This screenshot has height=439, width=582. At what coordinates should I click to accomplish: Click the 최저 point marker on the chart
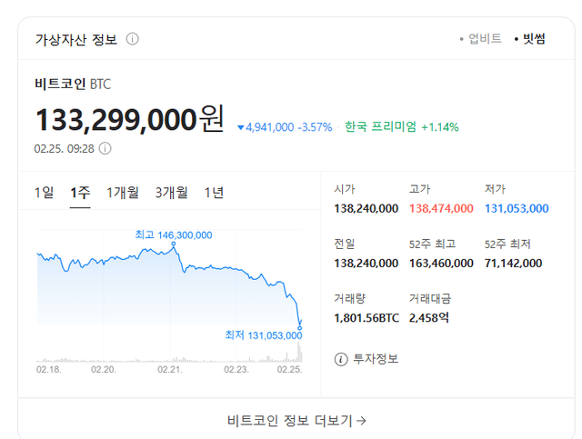pos(300,325)
